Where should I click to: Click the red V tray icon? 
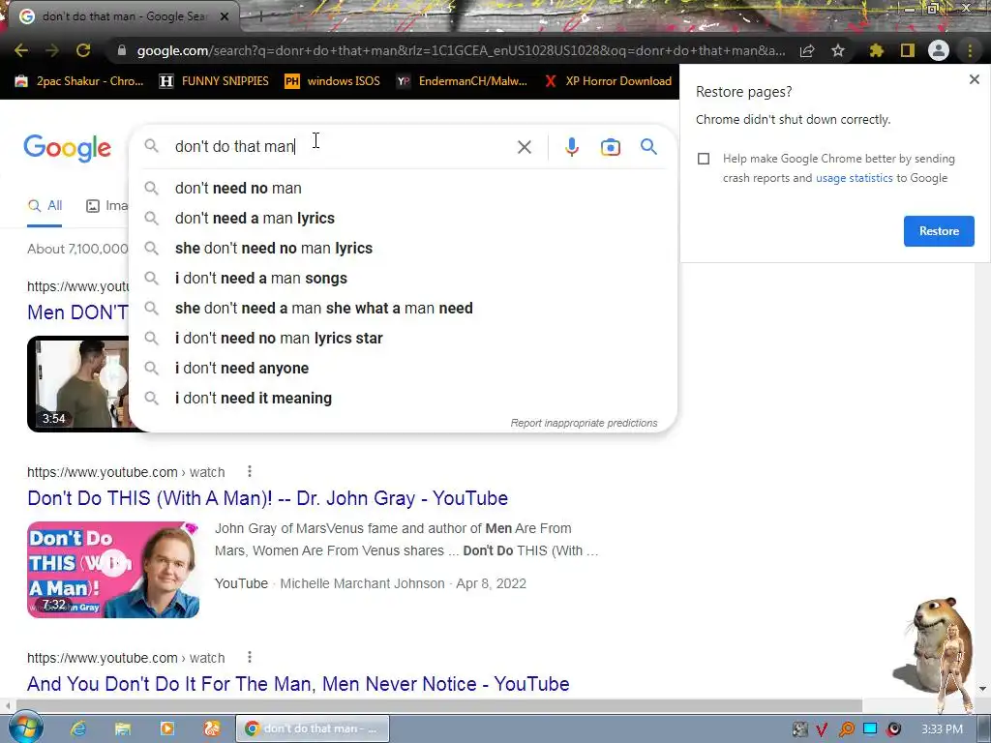point(822,729)
